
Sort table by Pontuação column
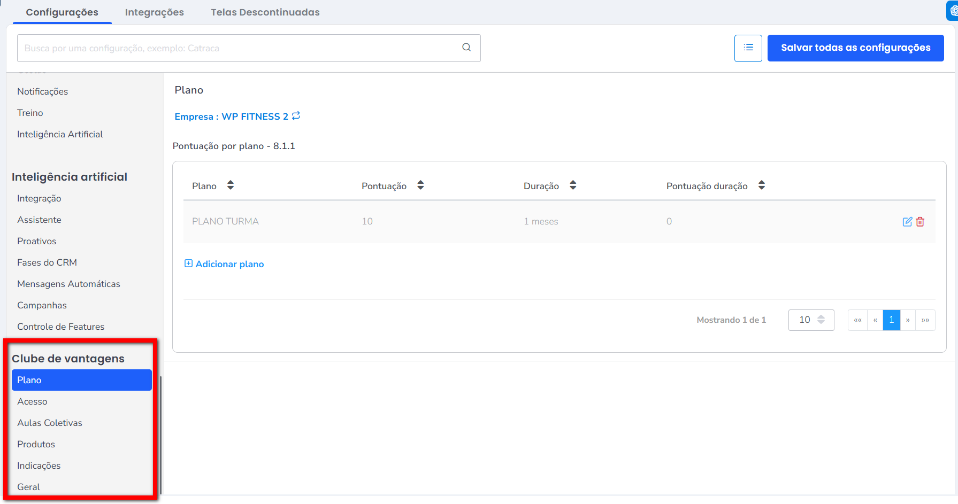(x=420, y=185)
